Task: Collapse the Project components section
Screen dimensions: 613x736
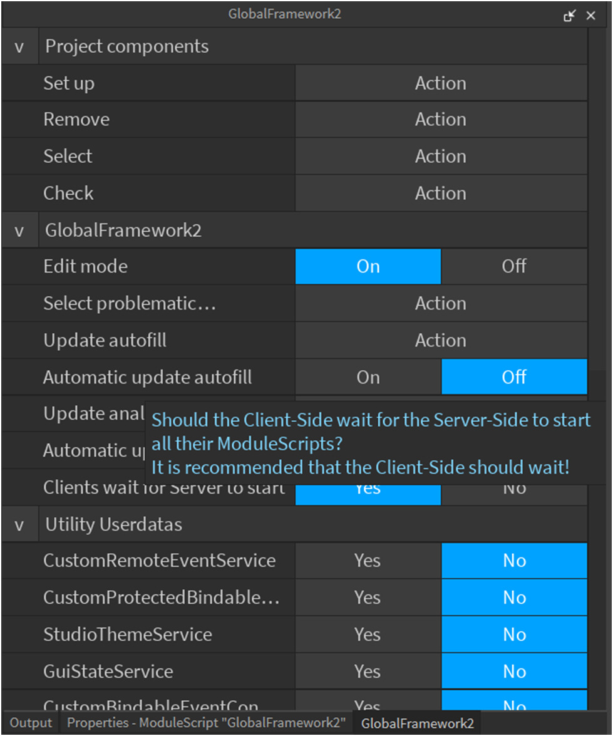Action: click(19, 47)
